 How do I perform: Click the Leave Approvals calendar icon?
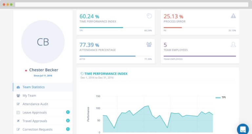(18, 113)
